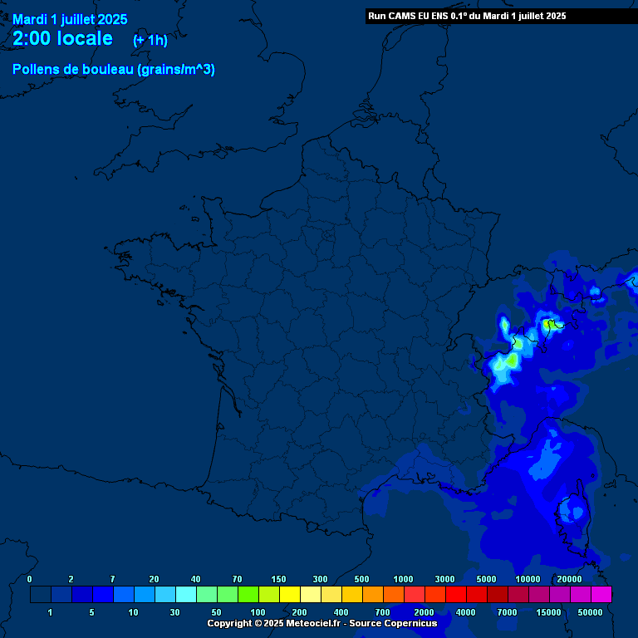The width and height of the screenshot is (638, 638).
Task: Select magenta legend swatch right of 50000
Action: tap(601, 594)
